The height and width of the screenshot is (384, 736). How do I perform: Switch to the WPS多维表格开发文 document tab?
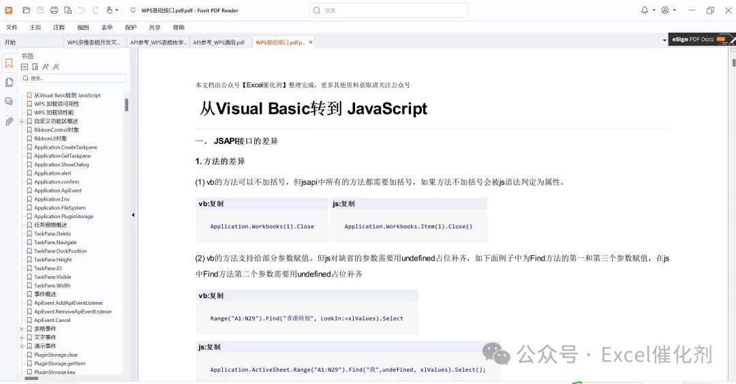click(x=94, y=42)
